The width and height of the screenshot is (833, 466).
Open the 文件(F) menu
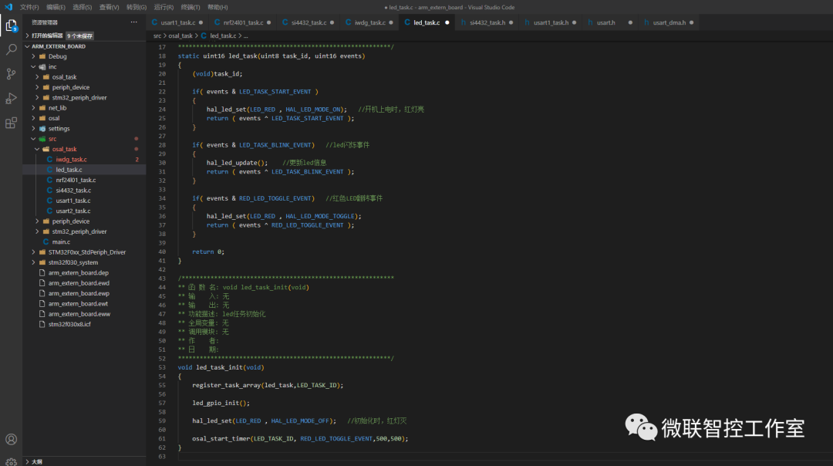[x=29, y=7]
